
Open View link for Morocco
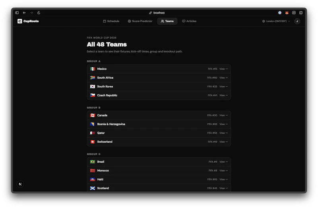[x=223, y=171]
